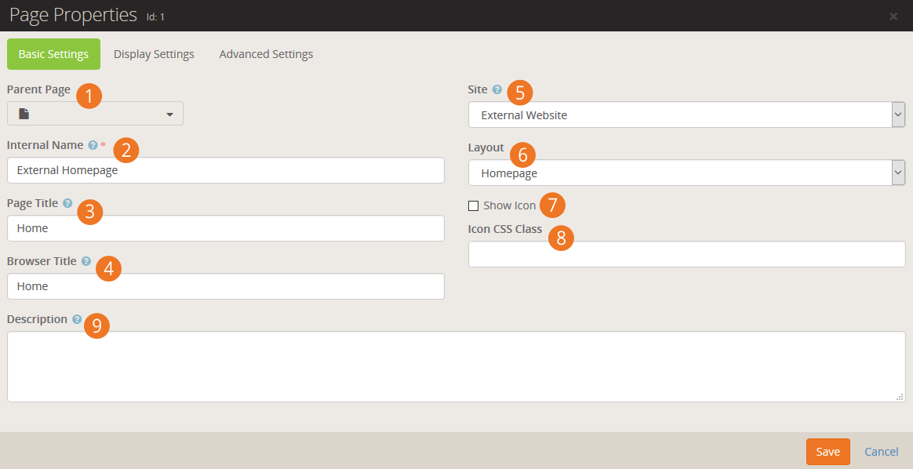Screen dimensions: 913x469
Task: Switch to the Display Settings tab
Action: coord(154,54)
